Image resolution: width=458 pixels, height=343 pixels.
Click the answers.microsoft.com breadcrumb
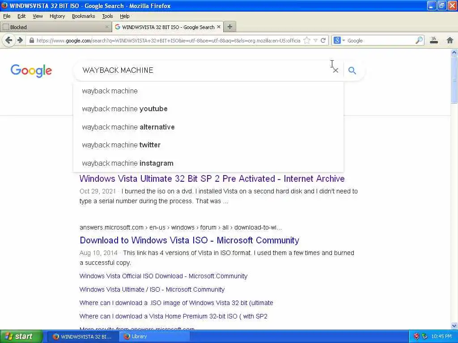pos(181,227)
